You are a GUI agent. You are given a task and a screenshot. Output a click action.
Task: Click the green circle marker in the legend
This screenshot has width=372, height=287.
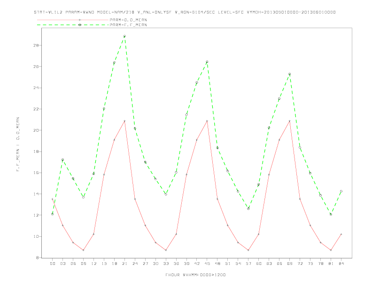80,25
